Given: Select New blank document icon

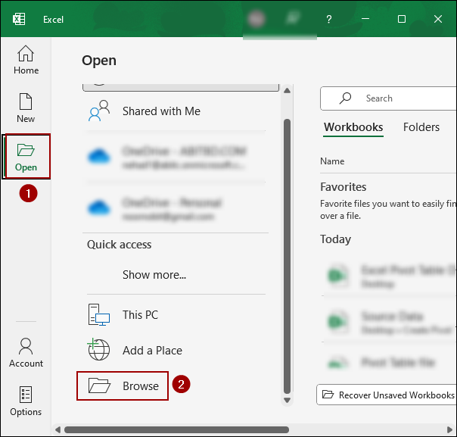Looking at the screenshot, I should 26,108.
